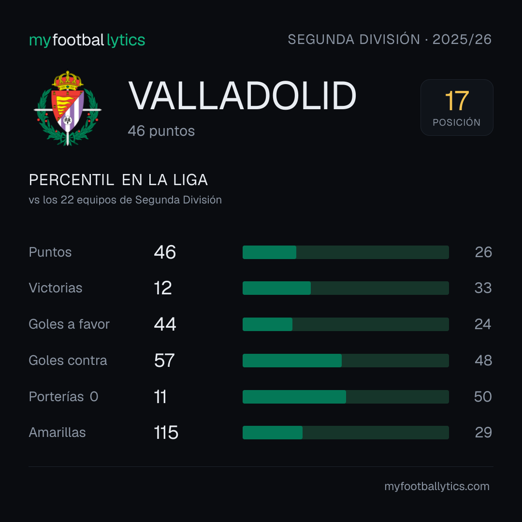The width and height of the screenshot is (522, 522).
Task: Click the Porterías 0 percentile bar
Action: coord(346,397)
